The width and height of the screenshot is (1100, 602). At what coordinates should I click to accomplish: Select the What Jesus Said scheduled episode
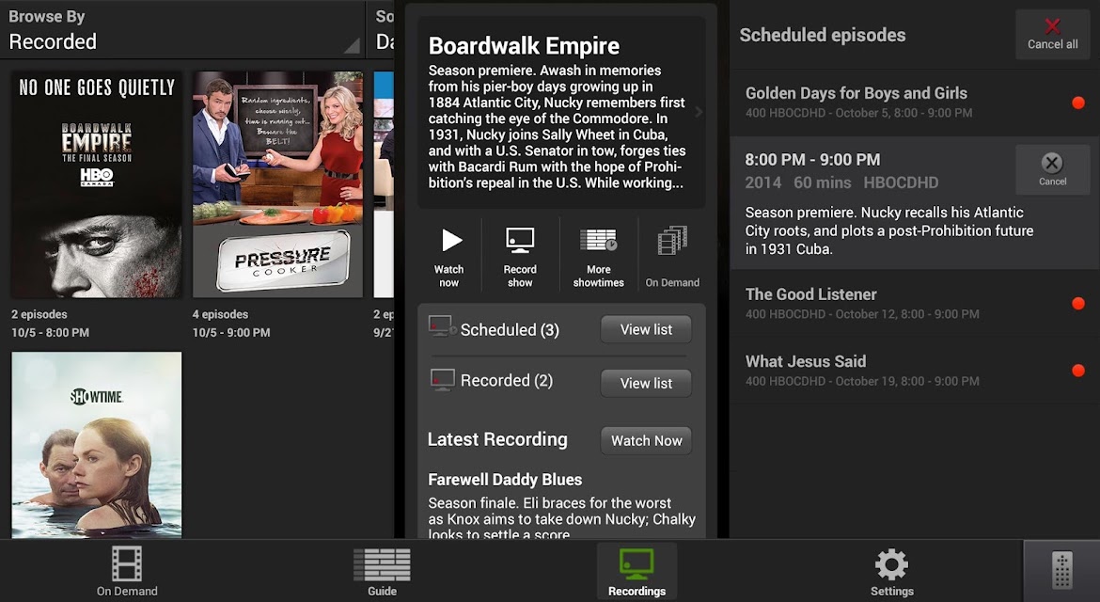[914, 371]
